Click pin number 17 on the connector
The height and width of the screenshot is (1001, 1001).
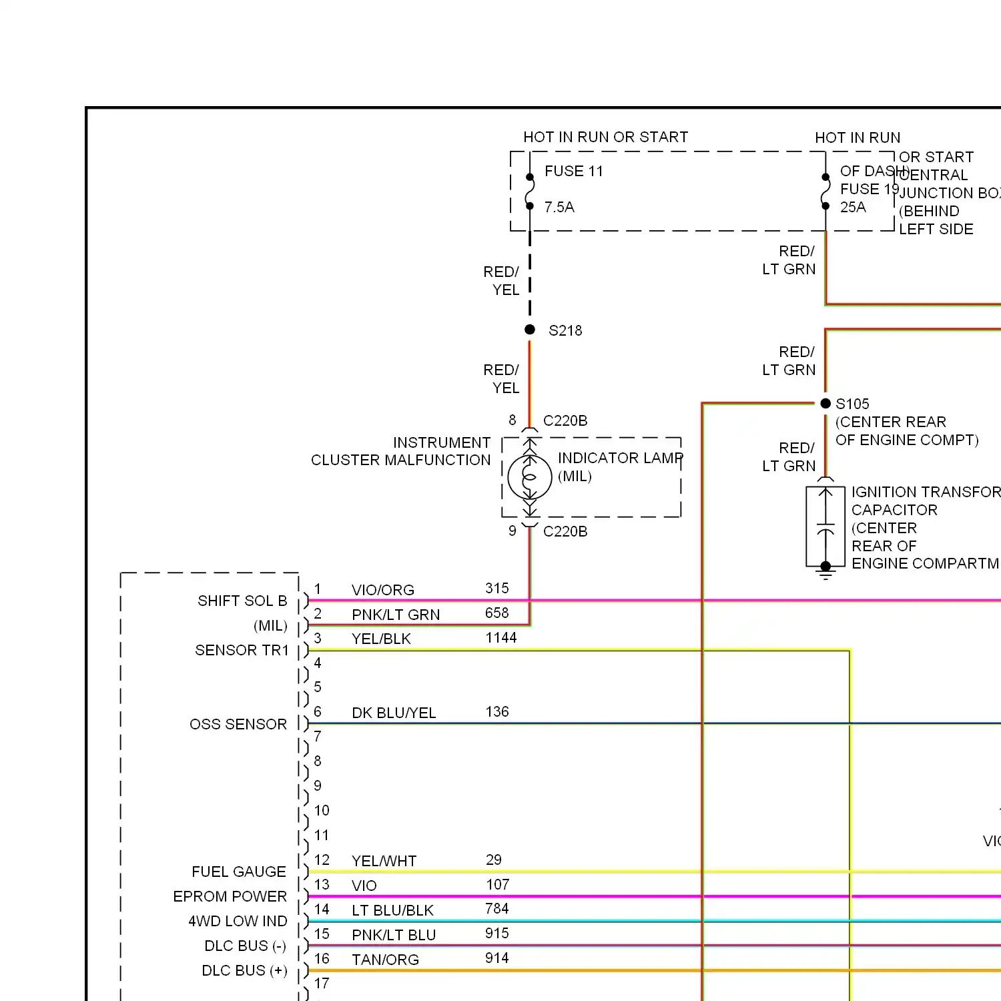(322, 984)
